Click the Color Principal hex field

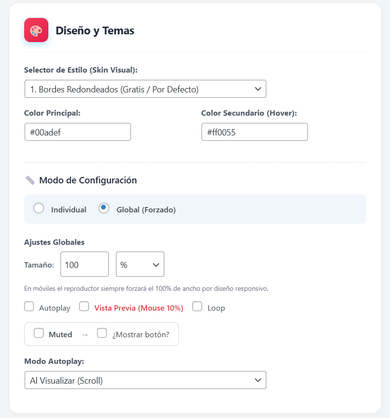tap(78, 132)
